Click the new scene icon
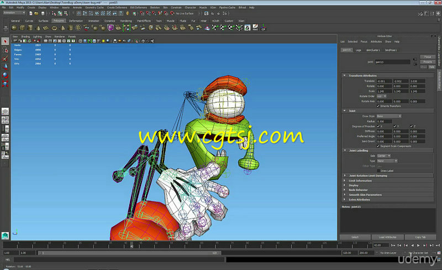This screenshot has width=442, height=270. click(x=31, y=13)
